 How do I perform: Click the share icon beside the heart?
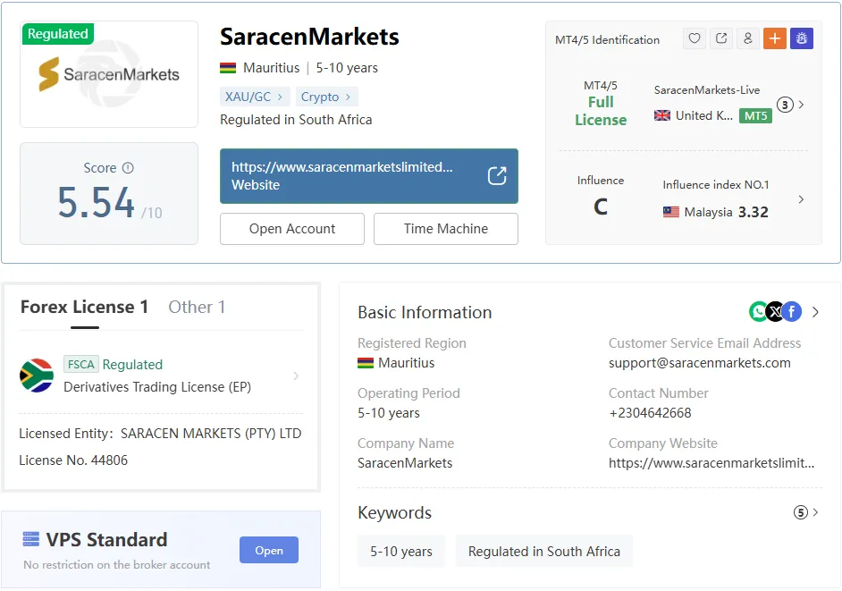tap(721, 38)
